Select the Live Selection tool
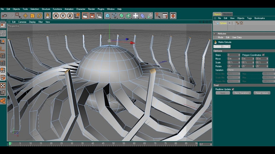 (x=18, y=16)
